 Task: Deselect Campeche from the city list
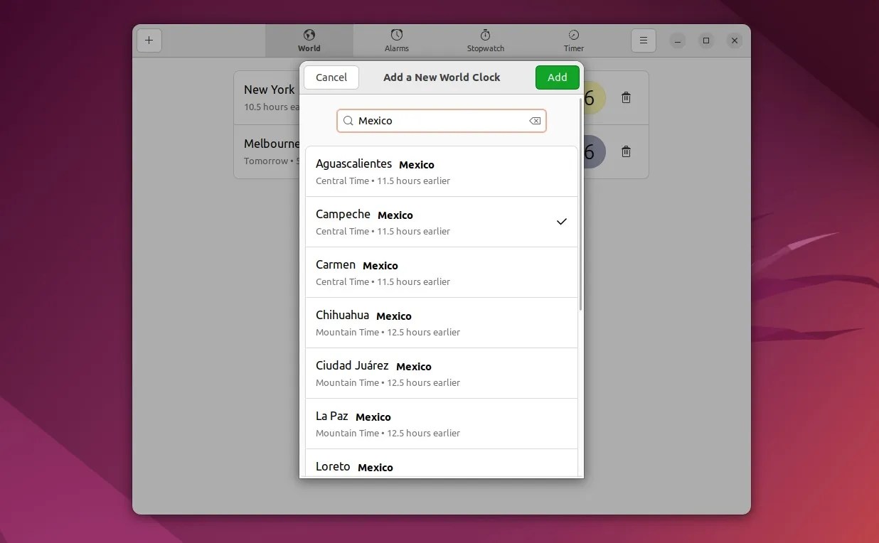(x=441, y=222)
